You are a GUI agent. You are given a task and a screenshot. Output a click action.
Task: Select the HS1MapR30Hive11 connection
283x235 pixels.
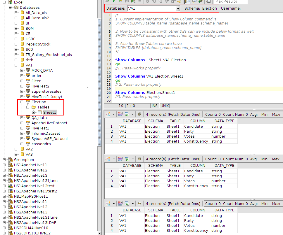click(31, 196)
